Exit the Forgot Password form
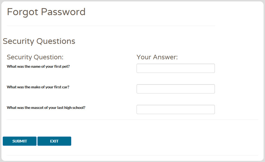 tap(54, 141)
